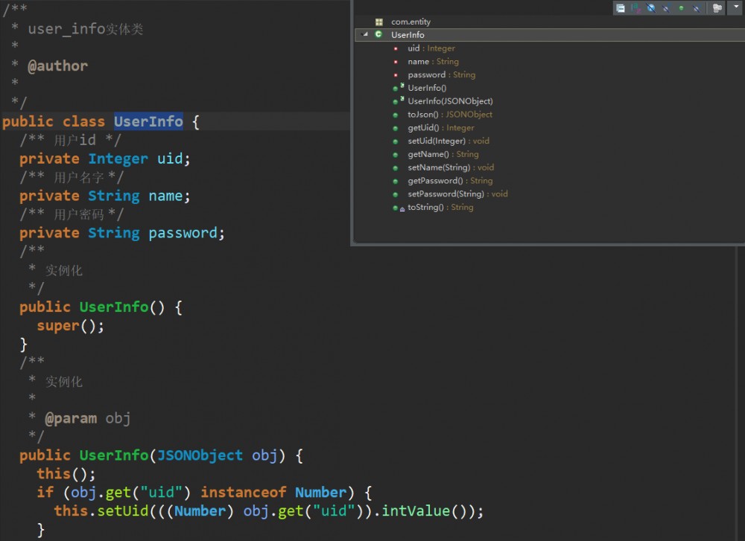Open the Outline view menu dropdown arrow
Viewport: 745px width, 541px height.
tap(736, 7)
